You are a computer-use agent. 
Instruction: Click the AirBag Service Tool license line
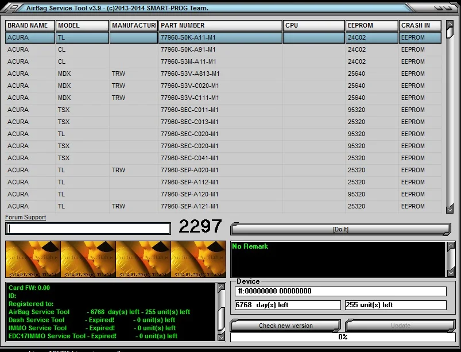99,312
